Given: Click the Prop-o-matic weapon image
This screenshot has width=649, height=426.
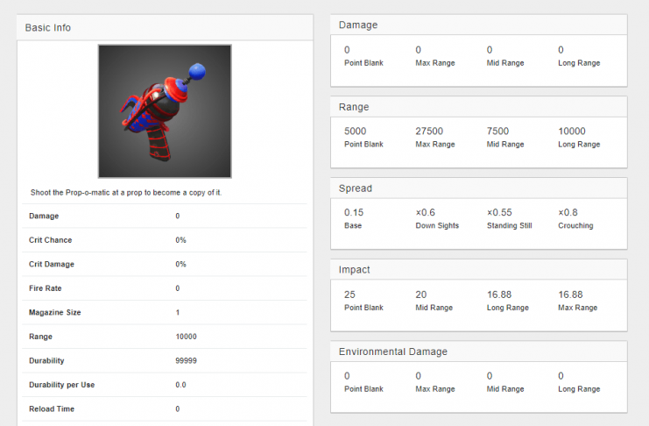Looking at the screenshot, I should 165,111.
